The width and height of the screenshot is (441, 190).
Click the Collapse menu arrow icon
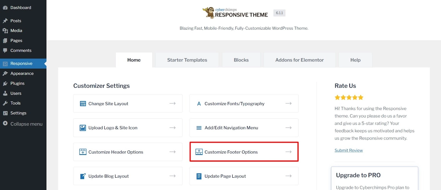tap(5, 124)
